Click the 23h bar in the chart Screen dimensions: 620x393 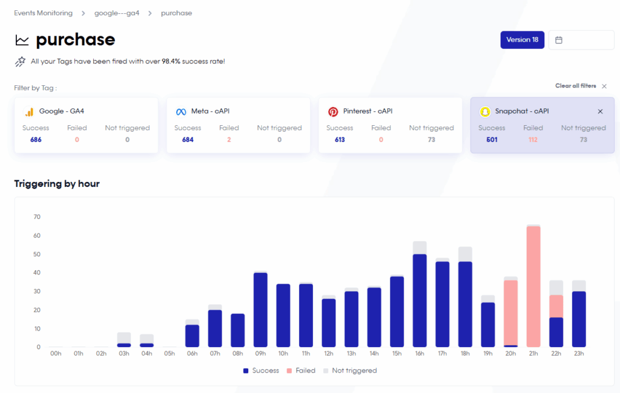(579, 314)
